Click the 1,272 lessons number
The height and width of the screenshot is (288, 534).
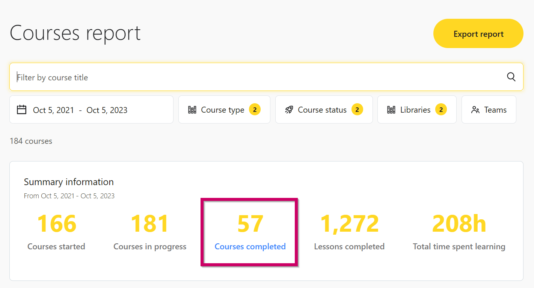point(349,224)
